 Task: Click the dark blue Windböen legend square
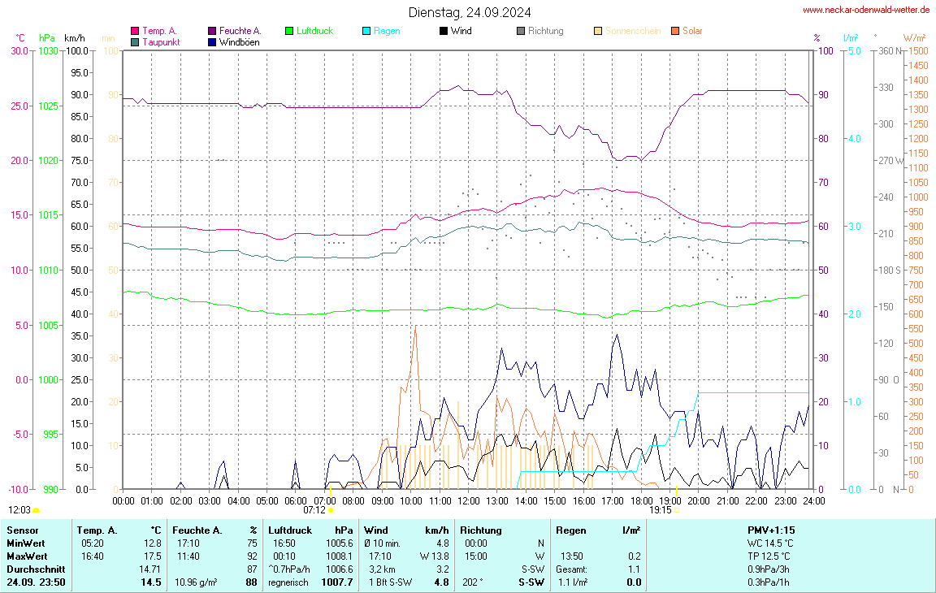click(212, 41)
